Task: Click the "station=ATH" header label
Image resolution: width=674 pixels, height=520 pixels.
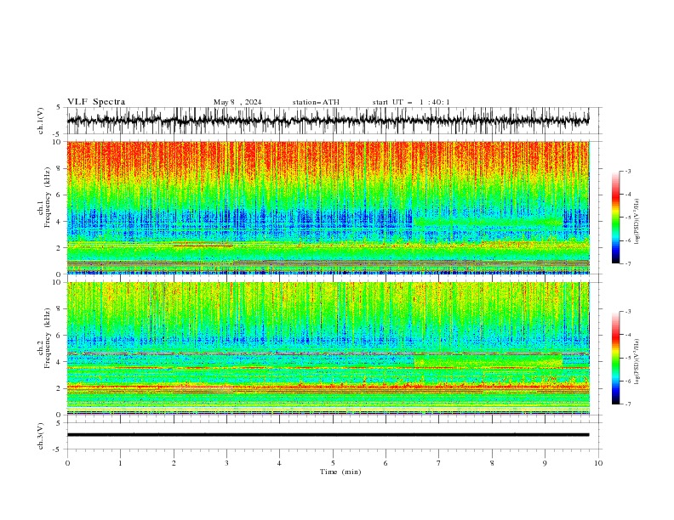Action: [x=316, y=102]
